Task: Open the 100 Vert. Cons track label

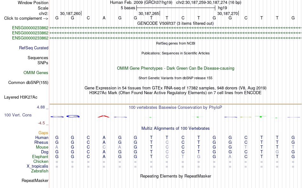Action: [18, 115]
